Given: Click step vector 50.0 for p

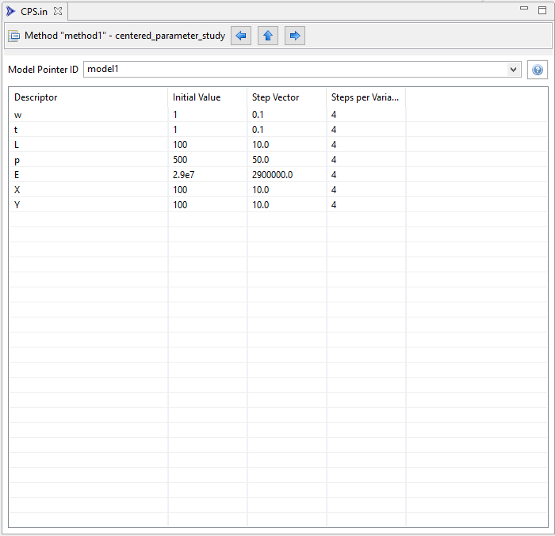Looking at the screenshot, I should tap(261, 160).
